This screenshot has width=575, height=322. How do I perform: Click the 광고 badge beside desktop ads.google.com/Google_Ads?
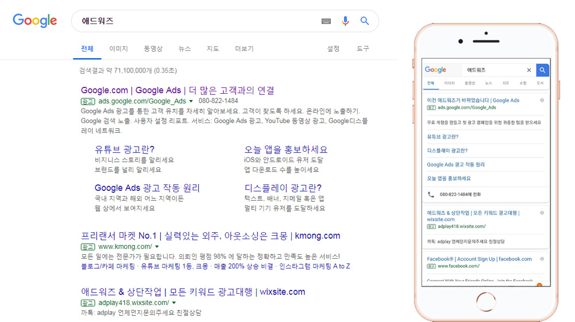coord(88,101)
